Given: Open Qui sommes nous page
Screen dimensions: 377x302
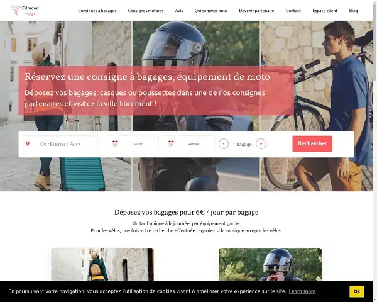Looking at the screenshot, I should pos(211,11).
